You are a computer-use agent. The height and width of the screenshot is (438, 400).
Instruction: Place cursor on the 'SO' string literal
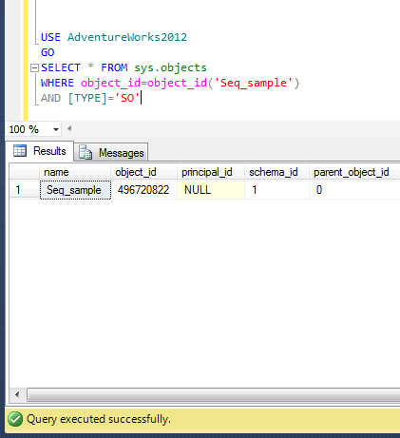[127, 98]
